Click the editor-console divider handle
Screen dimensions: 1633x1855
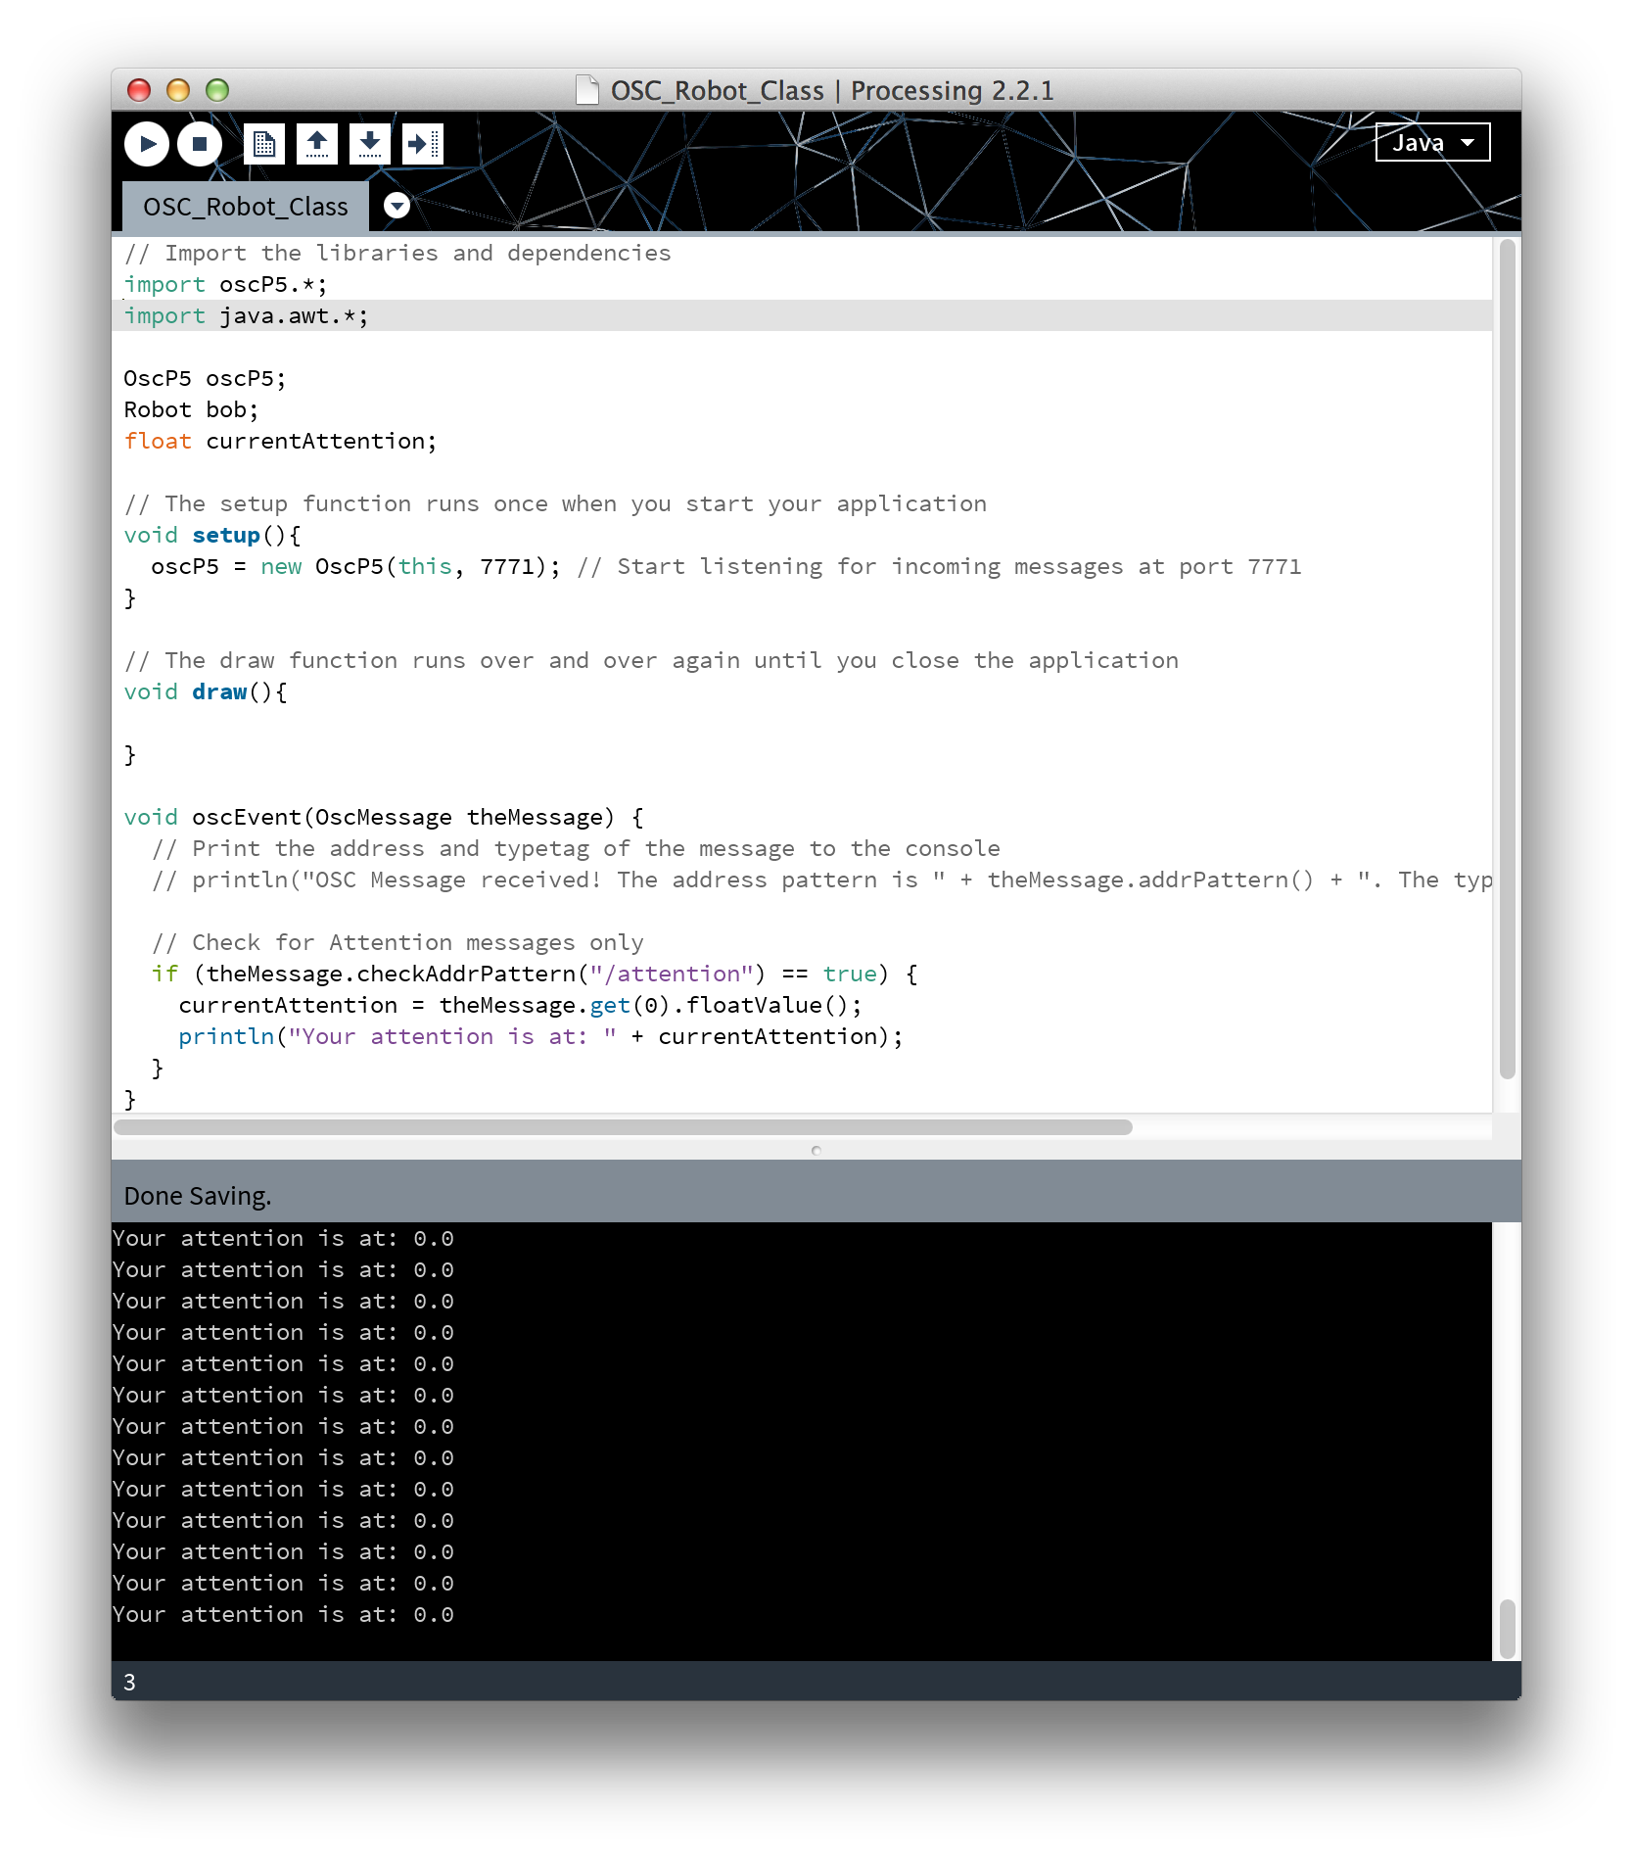(x=816, y=1151)
